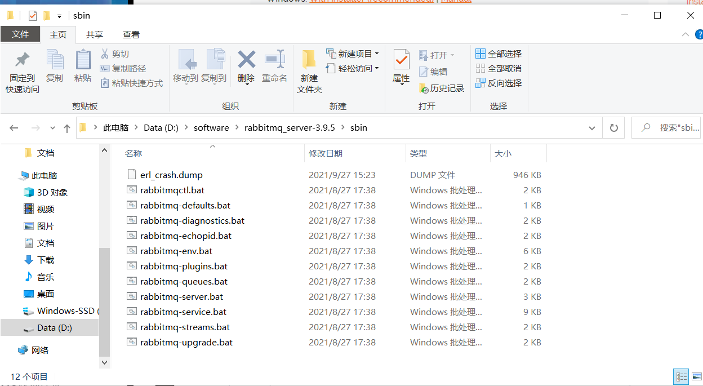Image resolution: width=703 pixels, height=386 pixels.
Task: Click the Pin to Quick Access icon (固定到快速访问)
Action: pyautogui.click(x=23, y=59)
